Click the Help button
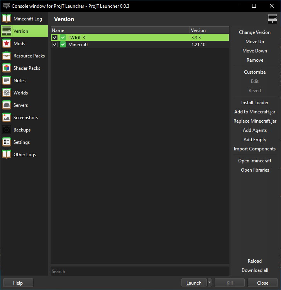The height and width of the screenshot is (290, 281). 18,283
